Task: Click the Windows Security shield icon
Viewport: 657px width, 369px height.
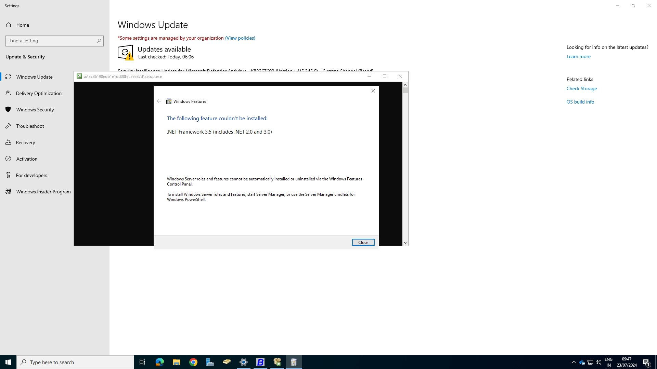Action: (x=9, y=109)
